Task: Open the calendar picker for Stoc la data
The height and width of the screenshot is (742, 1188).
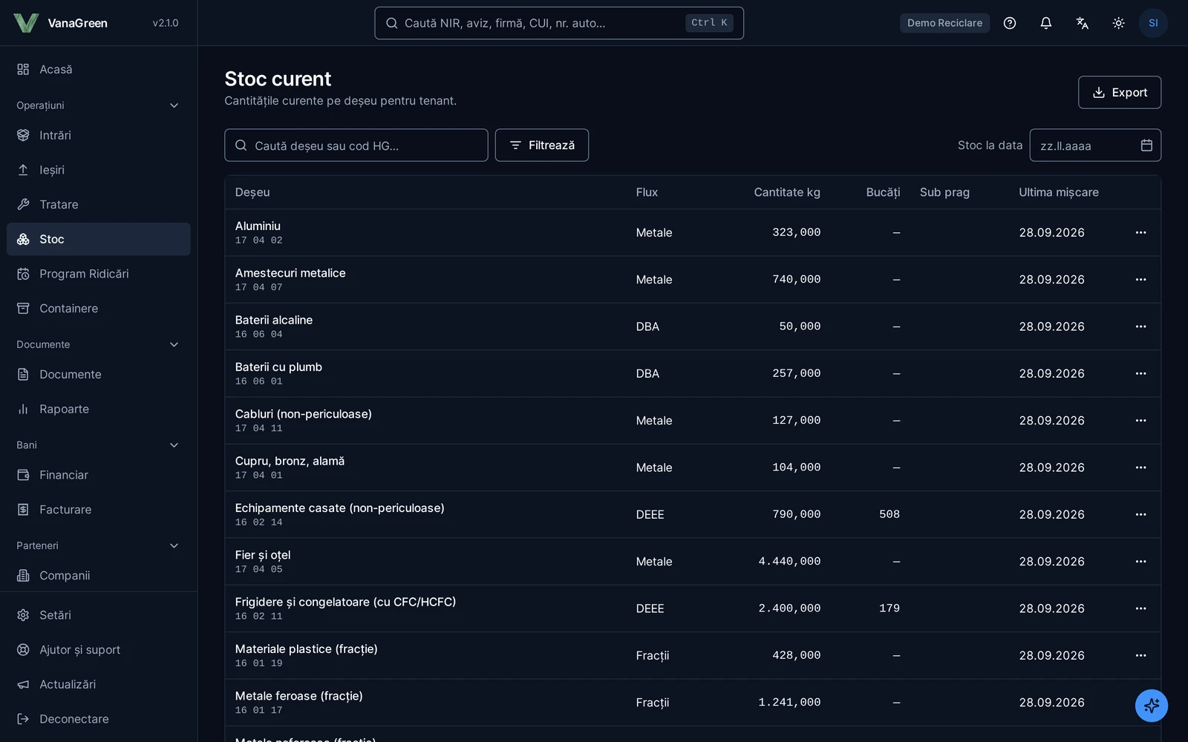Action: 1146,145
